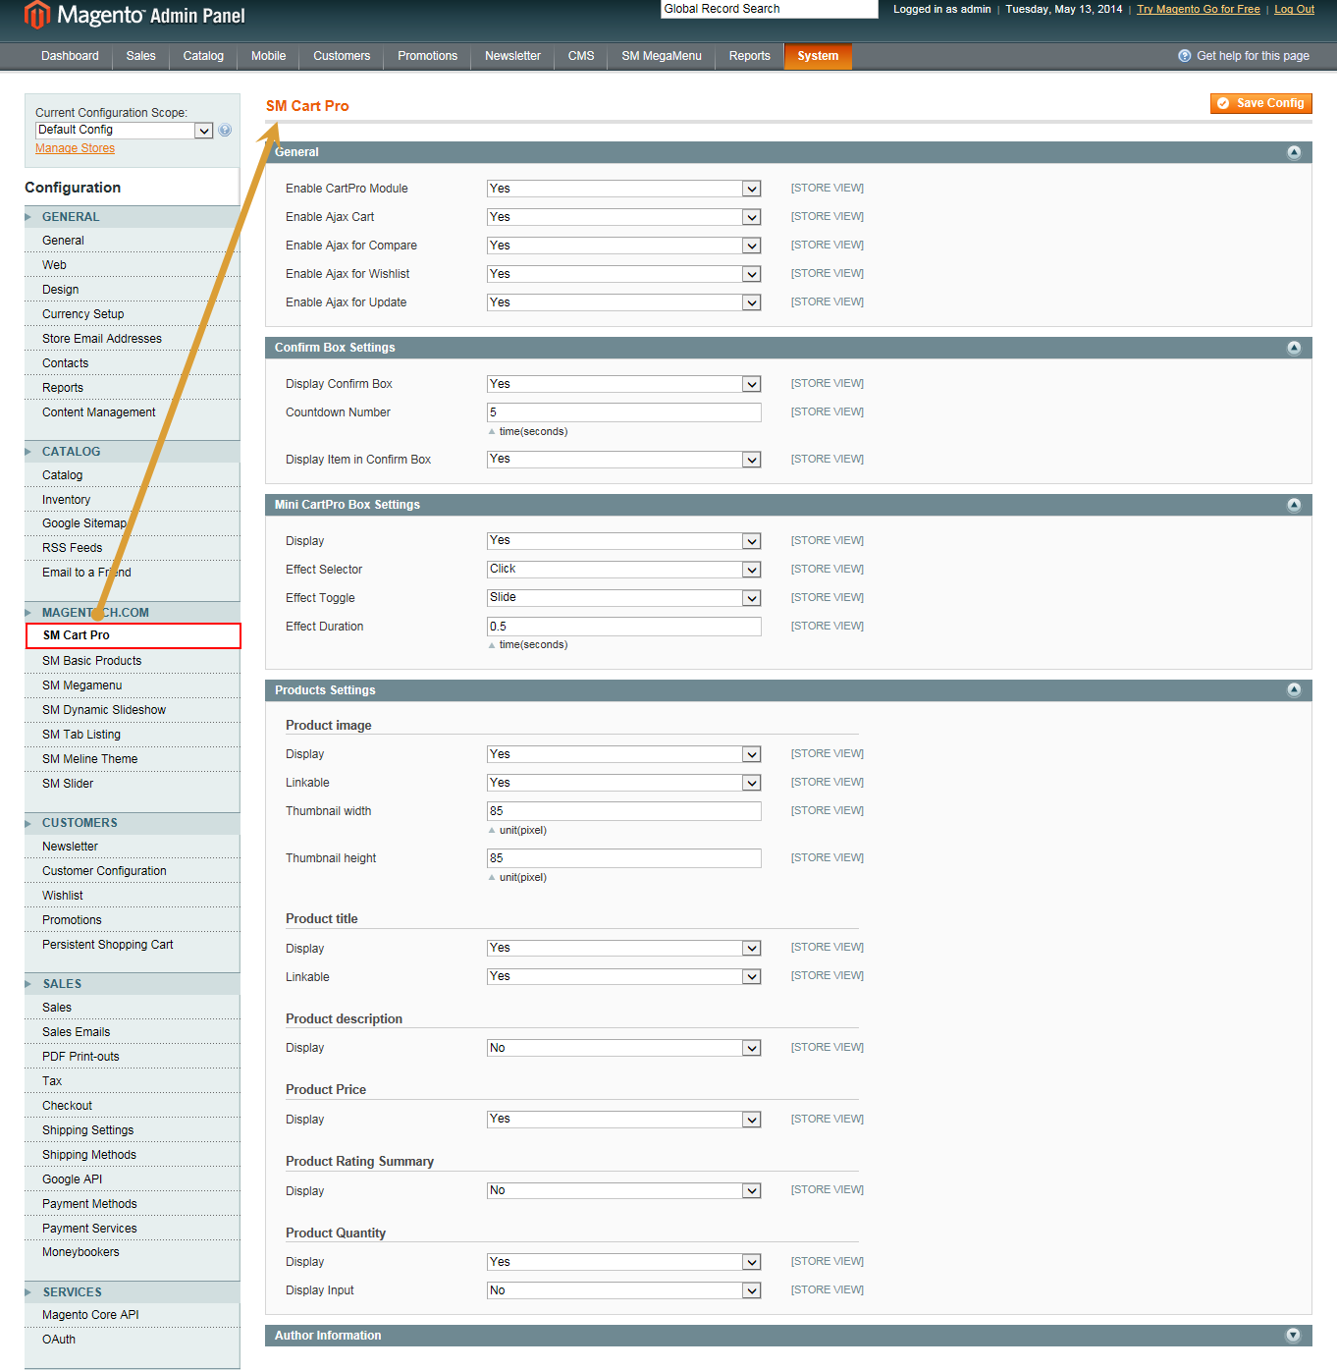Open SM Megamenu configuration in sidebar

[x=81, y=685]
